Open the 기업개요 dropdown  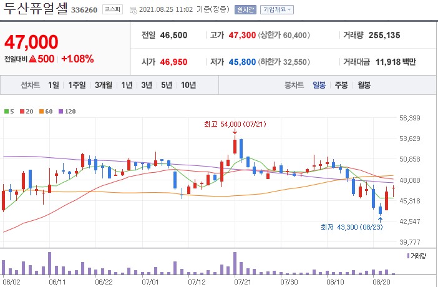click(x=277, y=9)
